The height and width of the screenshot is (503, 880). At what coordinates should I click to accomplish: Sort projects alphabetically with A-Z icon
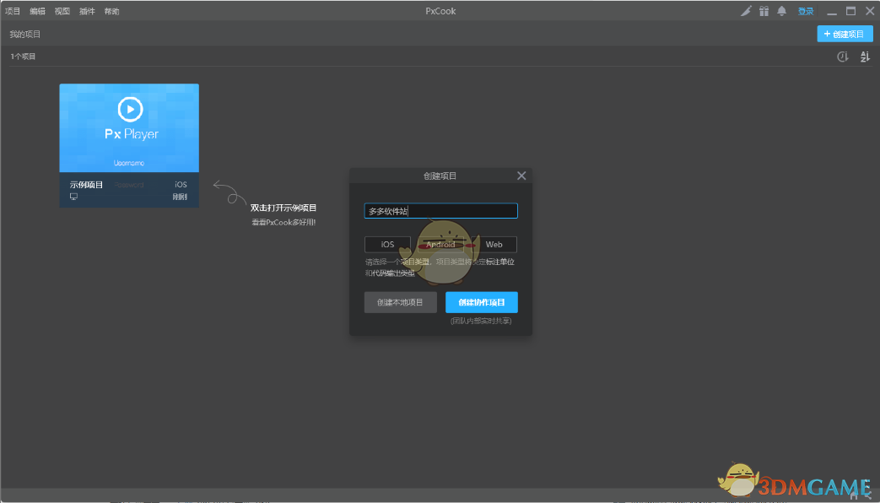coord(865,57)
